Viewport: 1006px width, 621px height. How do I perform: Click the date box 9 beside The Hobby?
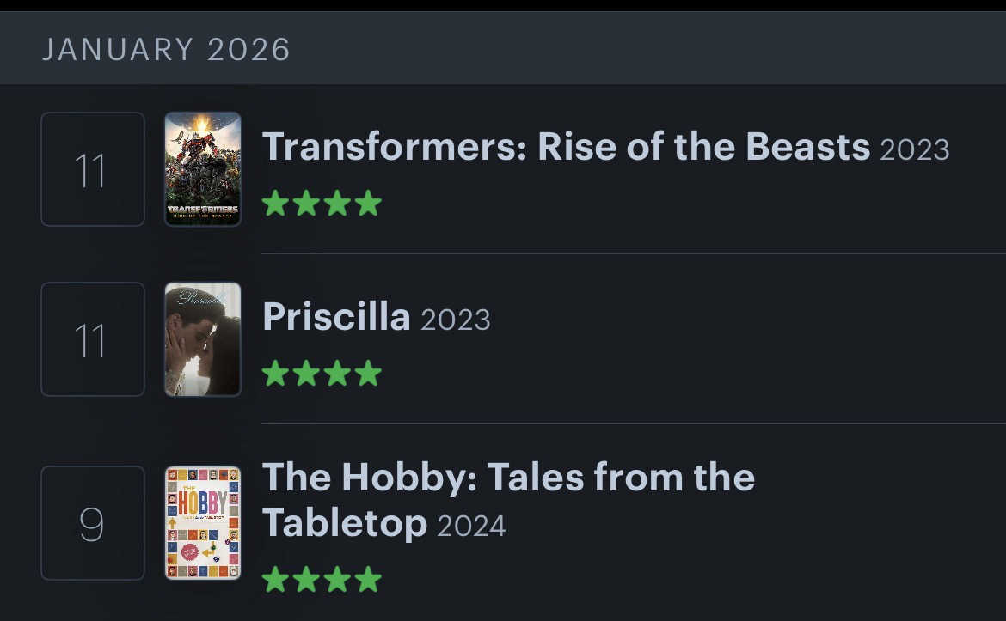coord(93,523)
